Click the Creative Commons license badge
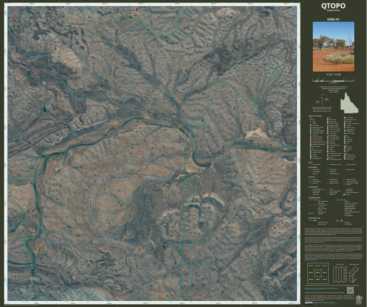This screenshot has width=367, height=307. click(x=309, y=303)
